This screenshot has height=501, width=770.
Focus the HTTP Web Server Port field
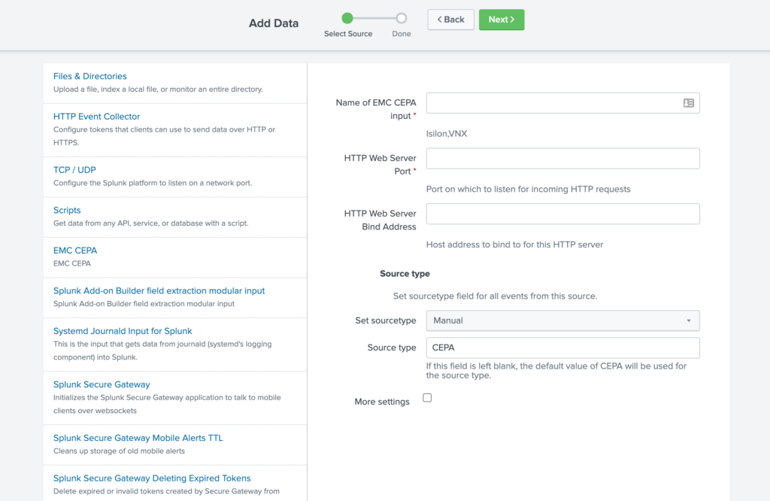pyautogui.click(x=562, y=159)
